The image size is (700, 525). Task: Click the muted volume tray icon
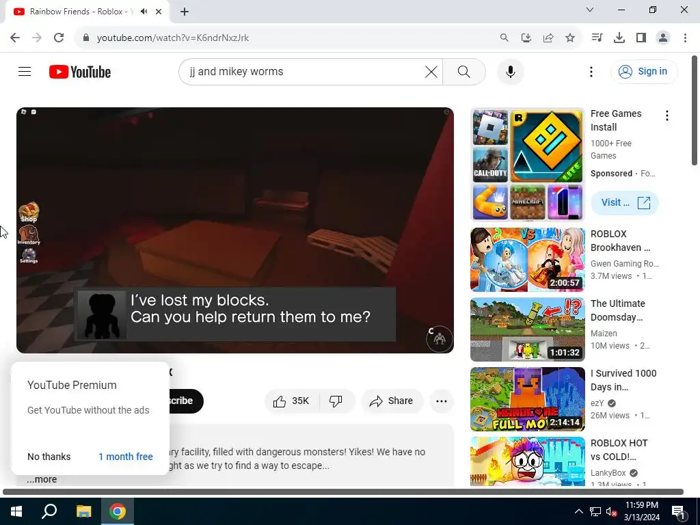click(x=612, y=511)
